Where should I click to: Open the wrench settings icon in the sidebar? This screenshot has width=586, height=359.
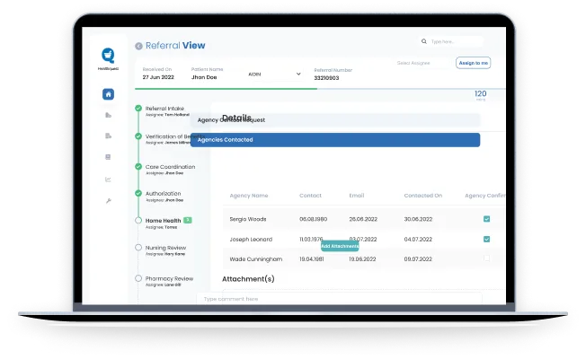[x=109, y=200]
